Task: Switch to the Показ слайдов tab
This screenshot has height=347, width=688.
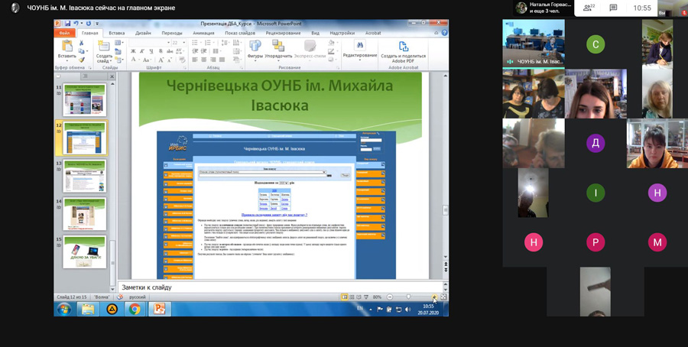Action: pos(240,33)
